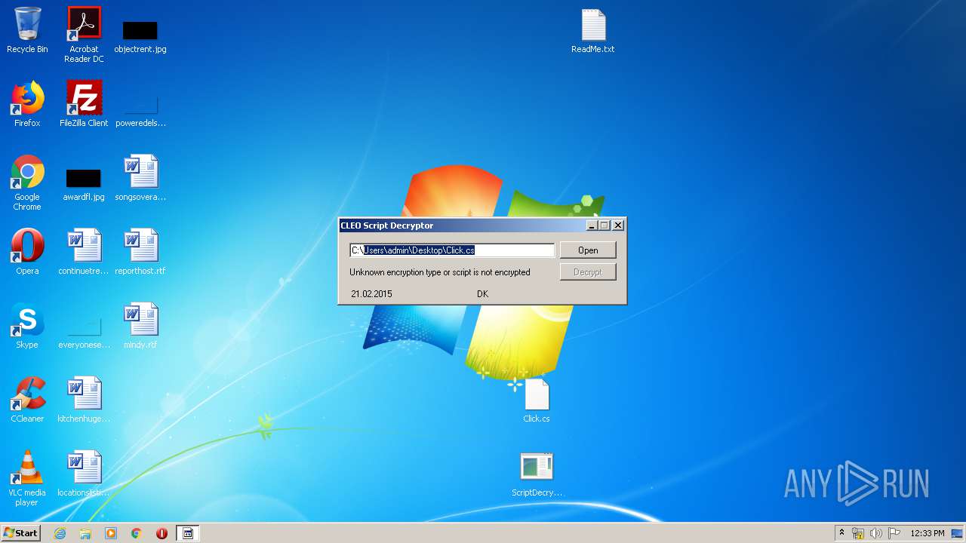
Task: Open Chrome from the taskbar
Action: (x=137, y=533)
